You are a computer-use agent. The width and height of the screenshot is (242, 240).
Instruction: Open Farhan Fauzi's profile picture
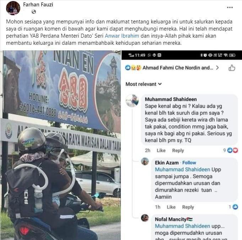point(13,8)
